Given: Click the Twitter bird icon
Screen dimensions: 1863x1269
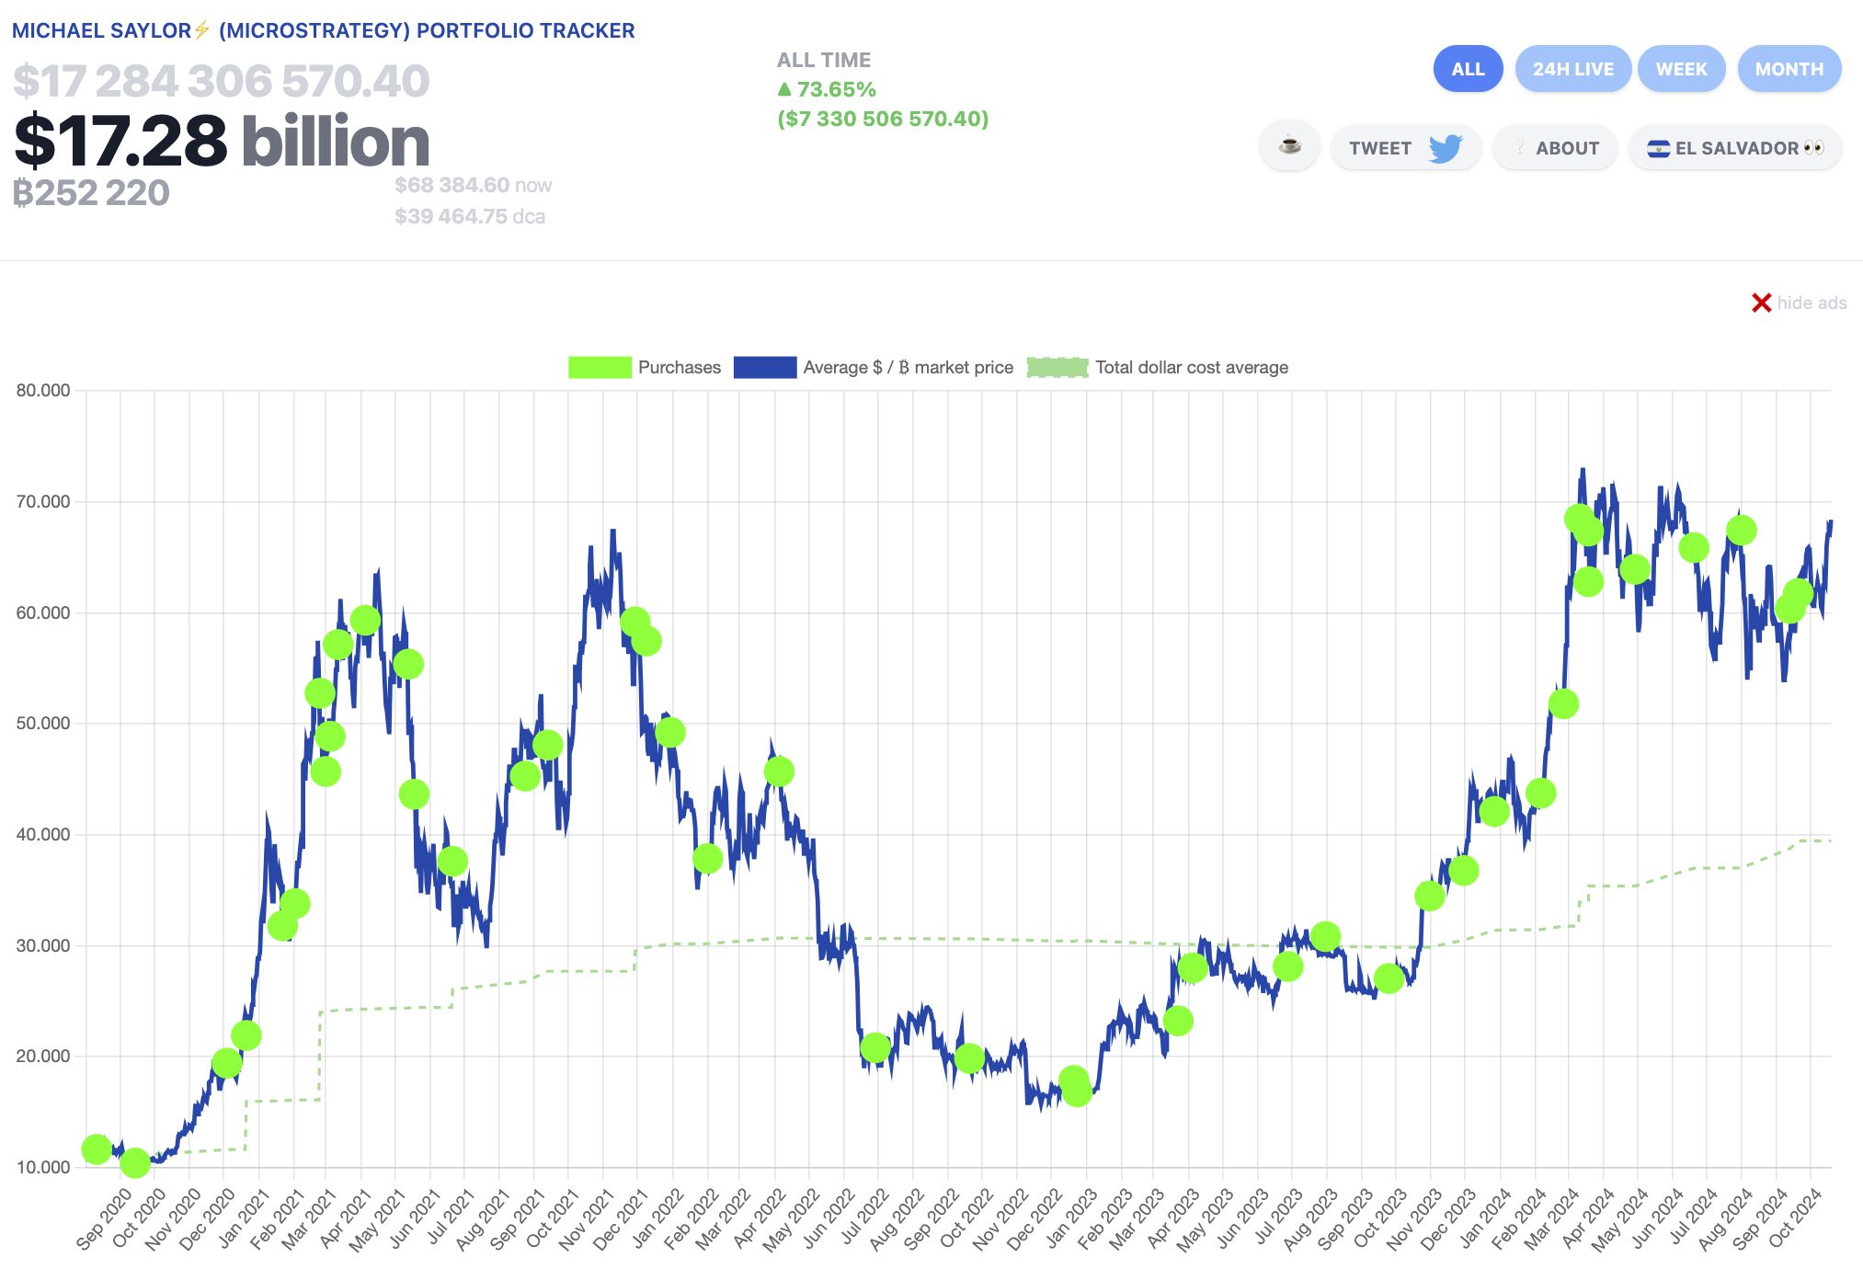Looking at the screenshot, I should point(1445,148).
